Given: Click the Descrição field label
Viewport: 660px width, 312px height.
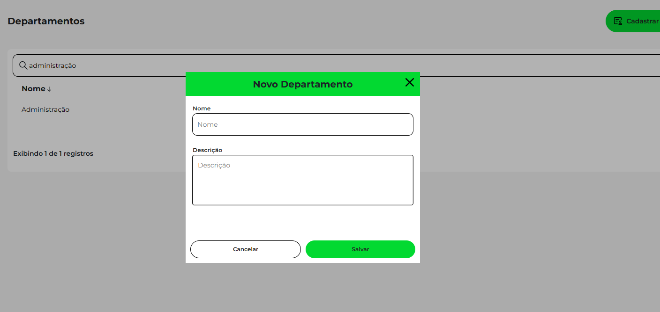Looking at the screenshot, I should [x=207, y=150].
